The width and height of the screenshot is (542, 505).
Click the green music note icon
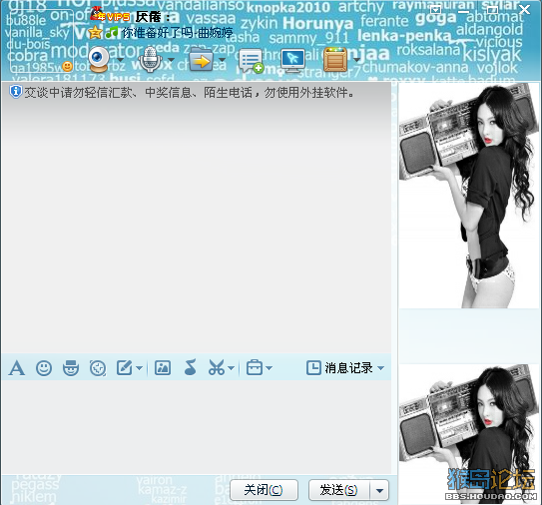(112, 33)
